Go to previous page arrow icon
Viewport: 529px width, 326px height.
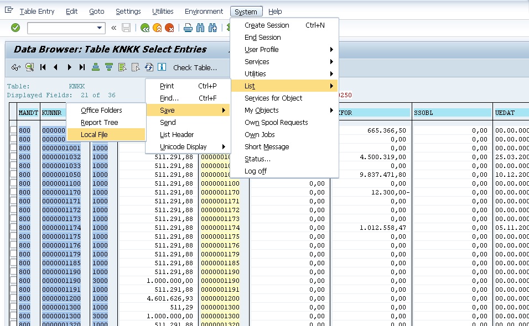(x=56, y=67)
